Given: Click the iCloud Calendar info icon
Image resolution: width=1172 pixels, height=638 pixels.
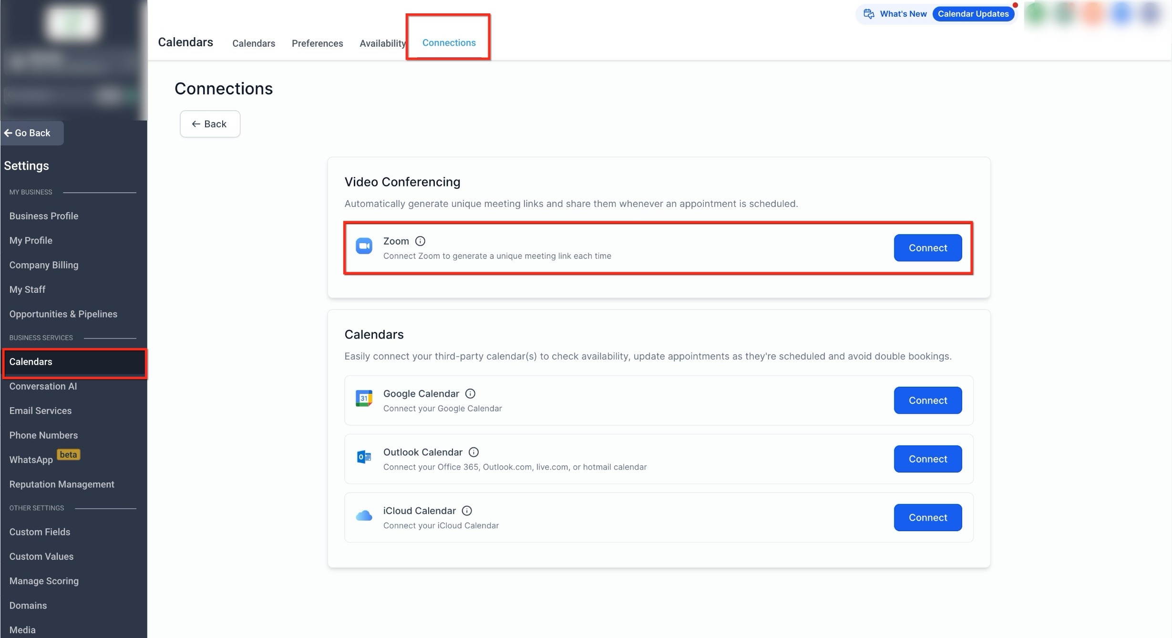Looking at the screenshot, I should 467,511.
